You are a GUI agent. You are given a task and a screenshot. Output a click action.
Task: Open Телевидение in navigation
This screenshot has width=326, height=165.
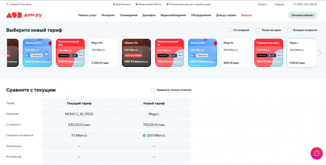point(128,15)
